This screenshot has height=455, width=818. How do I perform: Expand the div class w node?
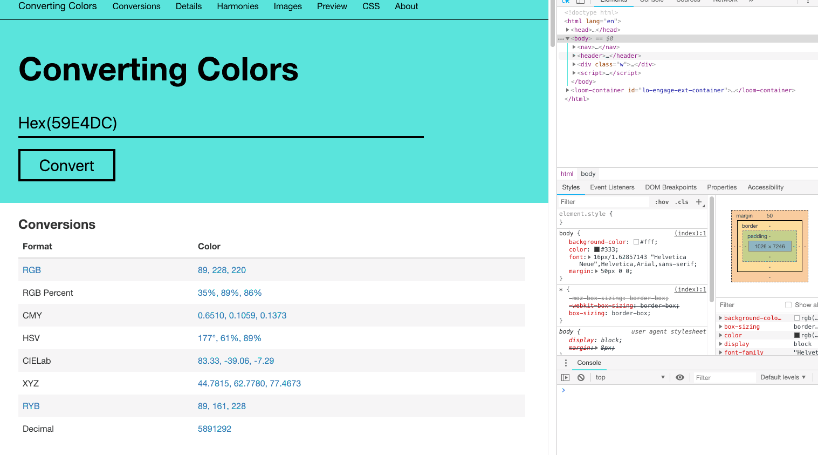click(x=574, y=65)
